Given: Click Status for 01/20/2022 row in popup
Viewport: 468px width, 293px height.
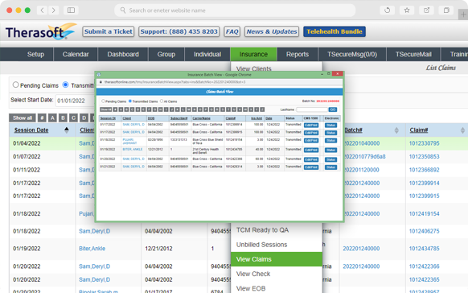Looking at the screenshot, I should pyautogui.click(x=330, y=160).
